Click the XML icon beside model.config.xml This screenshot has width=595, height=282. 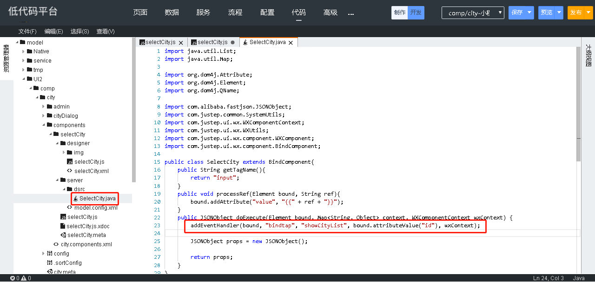click(x=70, y=208)
